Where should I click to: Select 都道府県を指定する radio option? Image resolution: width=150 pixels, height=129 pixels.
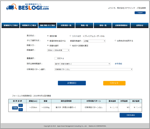(x=48, y=41)
